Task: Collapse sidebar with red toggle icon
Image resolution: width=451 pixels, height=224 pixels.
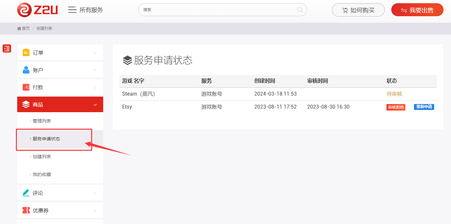Action: tap(7, 49)
